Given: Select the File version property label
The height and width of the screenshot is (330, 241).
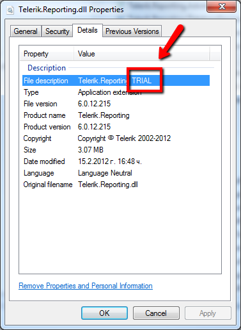Looking at the screenshot, I should point(40,104).
